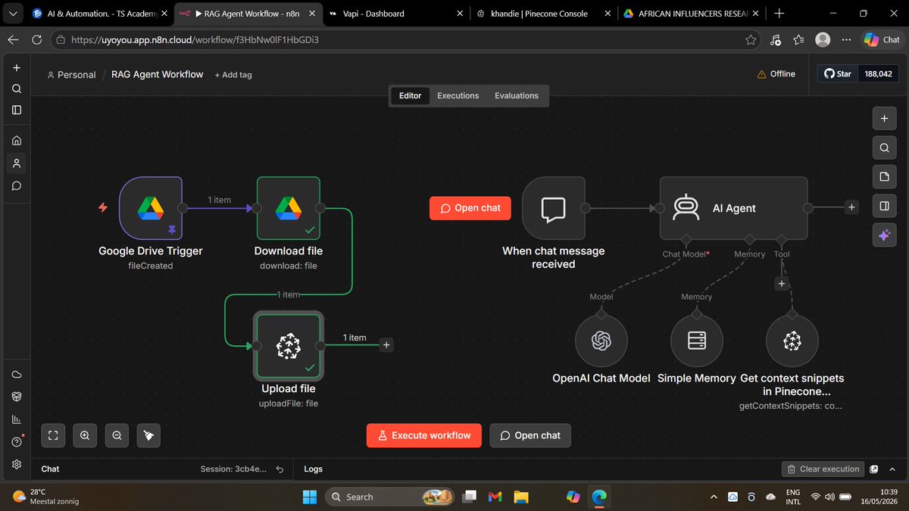Switch to the Editor tab
This screenshot has width=909, height=511.
tap(410, 96)
